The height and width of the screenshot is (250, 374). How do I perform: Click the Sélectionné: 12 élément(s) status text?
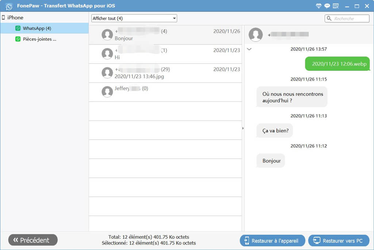click(x=149, y=243)
